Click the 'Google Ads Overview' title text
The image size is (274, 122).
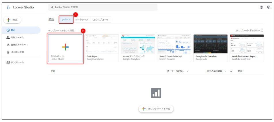pyautogui.click(x=206, y=56)
